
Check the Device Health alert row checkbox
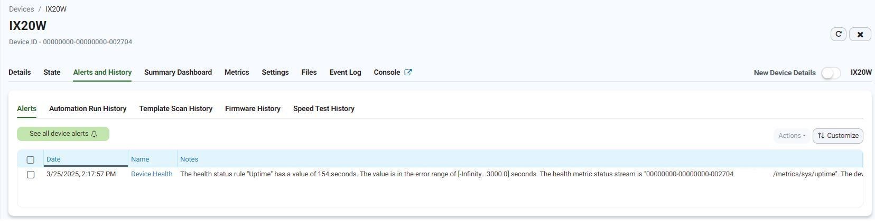coord(31,174)
